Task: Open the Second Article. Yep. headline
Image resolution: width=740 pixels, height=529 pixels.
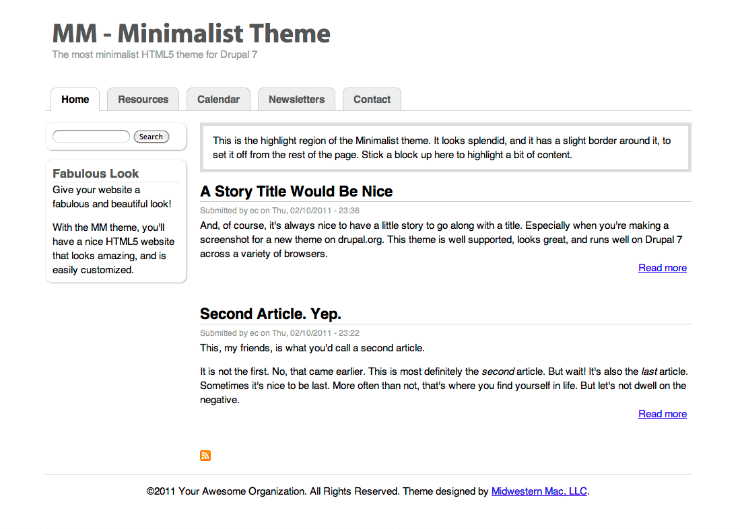Action: point(271,314)
